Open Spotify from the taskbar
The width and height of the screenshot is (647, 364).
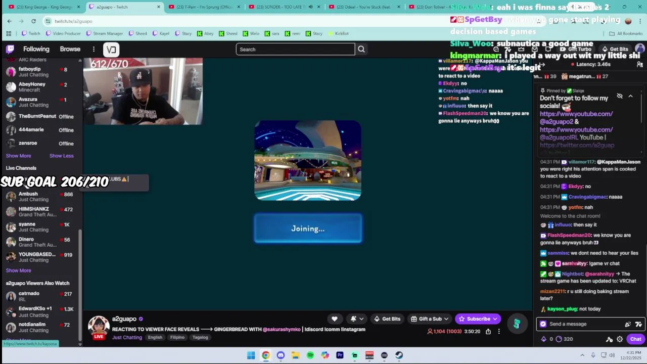(x=310, y=355)
